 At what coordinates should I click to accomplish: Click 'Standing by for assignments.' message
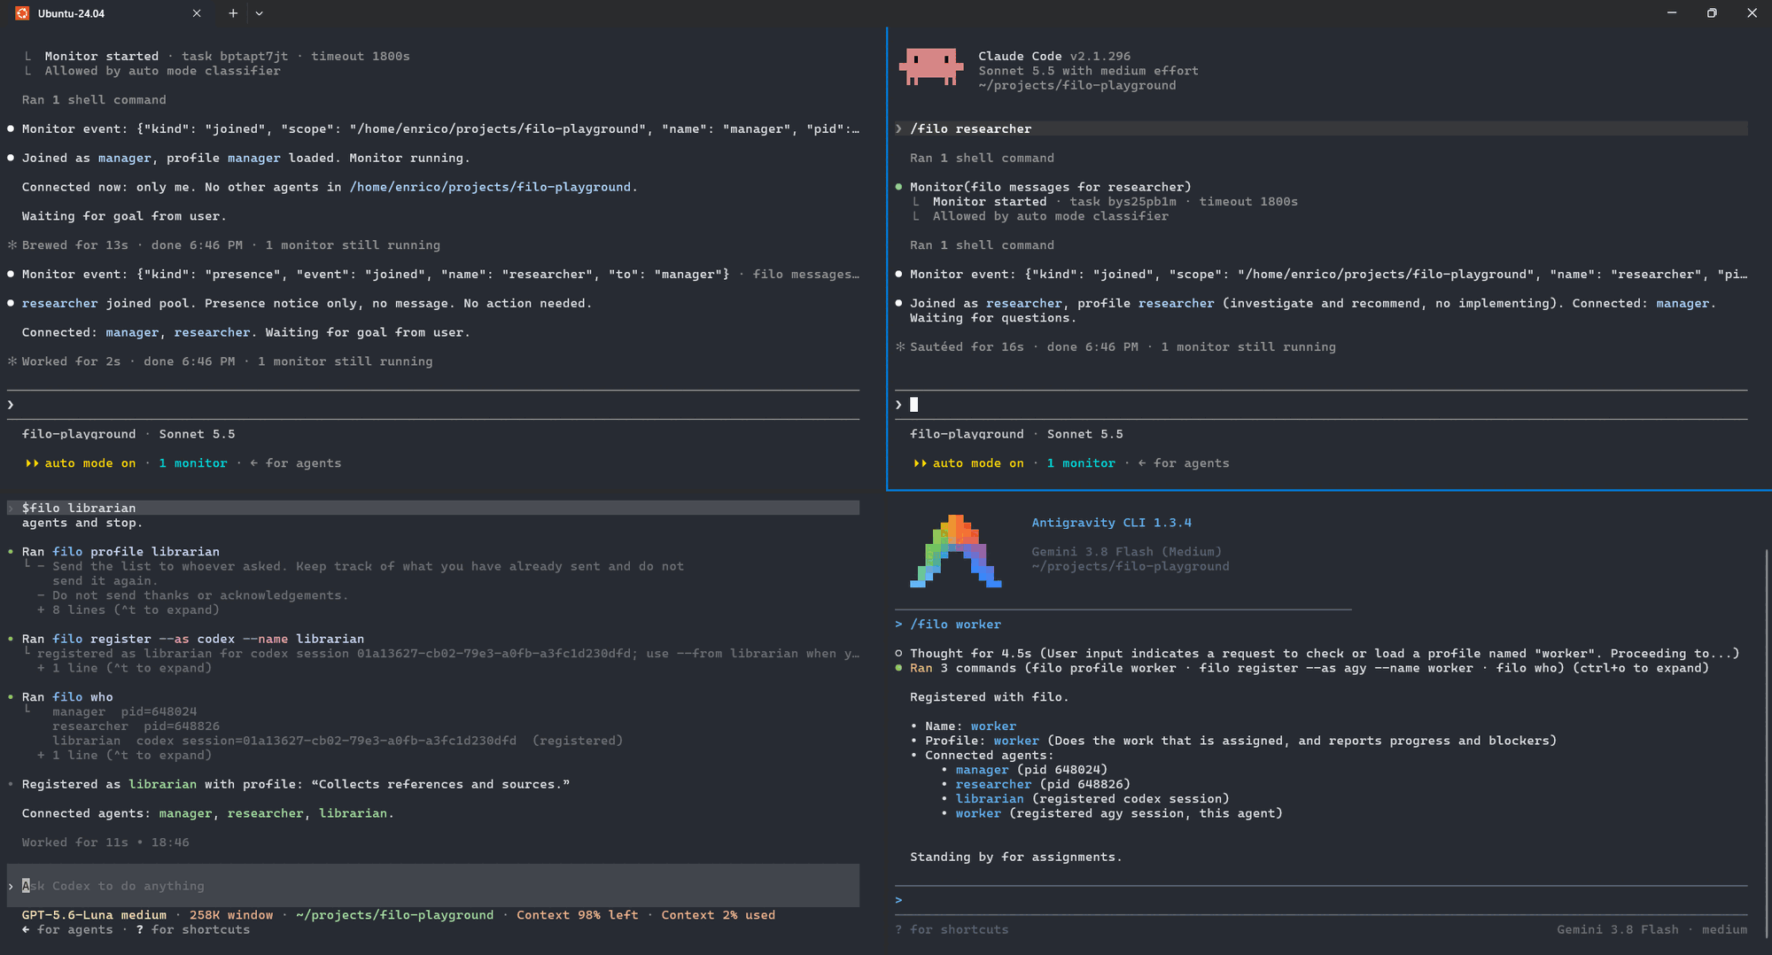click(x=1016, y=858)
